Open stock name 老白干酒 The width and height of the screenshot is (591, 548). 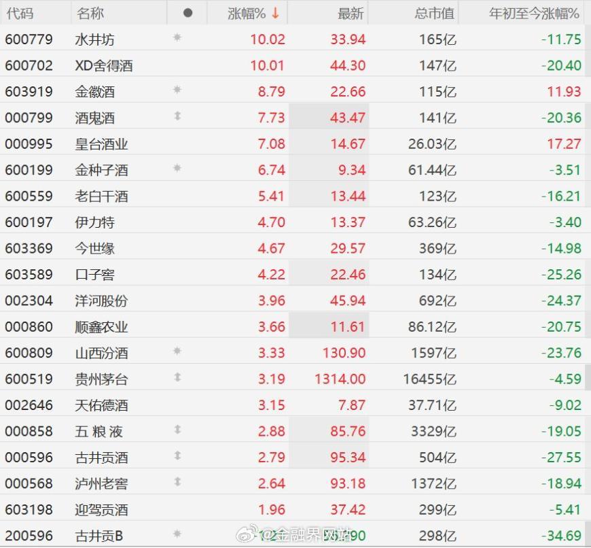[101, 196]
